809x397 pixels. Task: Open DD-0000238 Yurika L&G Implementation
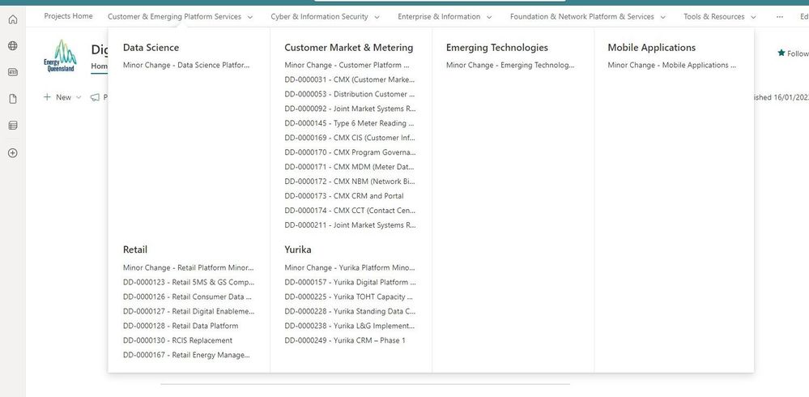click(350, 326)
